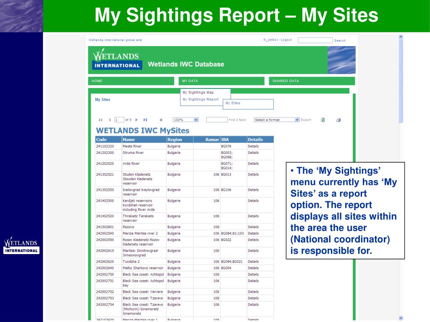This screenshot has height=322, width=430.
Task: Click the My Sites page heading
Action: tap(102, 100)
